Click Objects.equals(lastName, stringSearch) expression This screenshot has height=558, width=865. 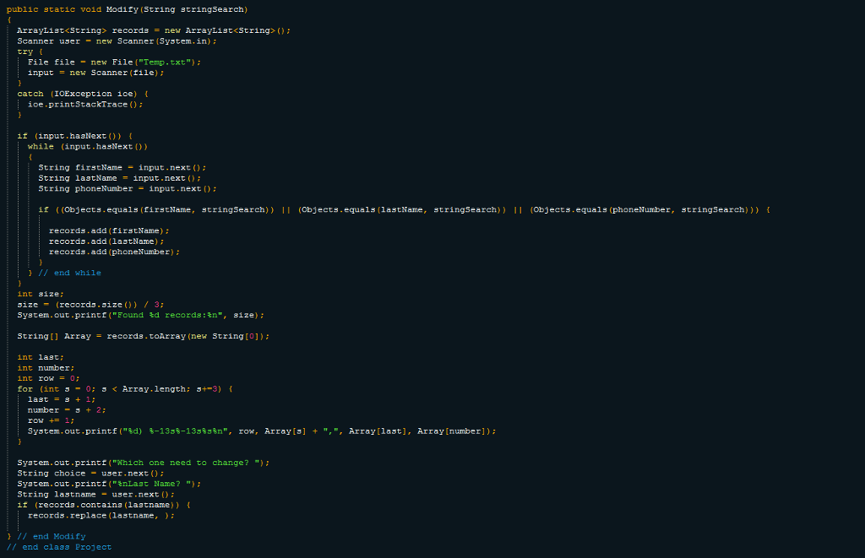tap(401, 209)
